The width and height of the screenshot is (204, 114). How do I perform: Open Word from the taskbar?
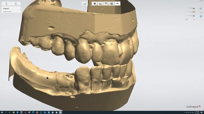45,113
